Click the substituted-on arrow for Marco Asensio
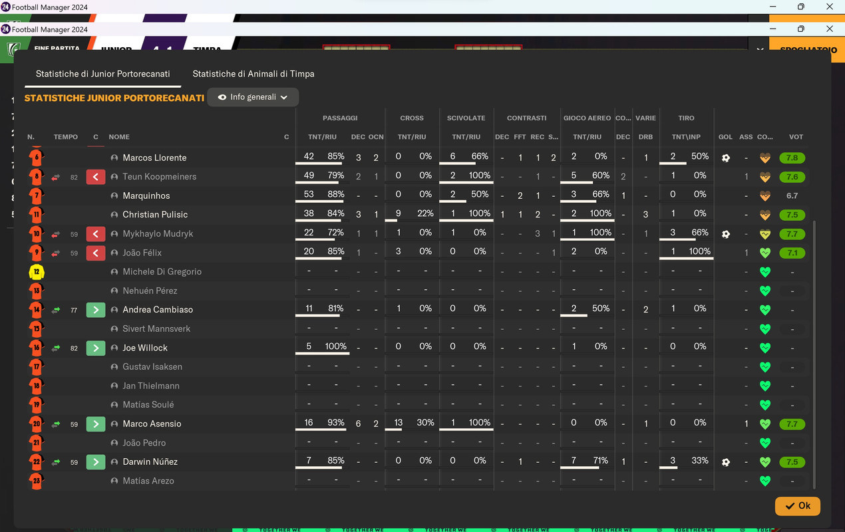 [x=96, y=424]
